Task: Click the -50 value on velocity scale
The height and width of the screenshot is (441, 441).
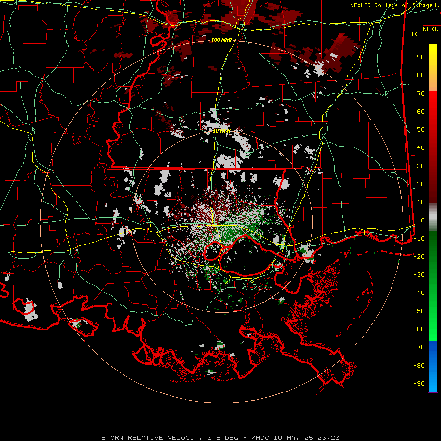Action: [419, 311]
